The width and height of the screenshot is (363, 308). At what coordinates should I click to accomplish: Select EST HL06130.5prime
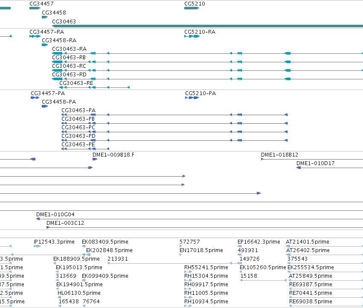(79, 293)
